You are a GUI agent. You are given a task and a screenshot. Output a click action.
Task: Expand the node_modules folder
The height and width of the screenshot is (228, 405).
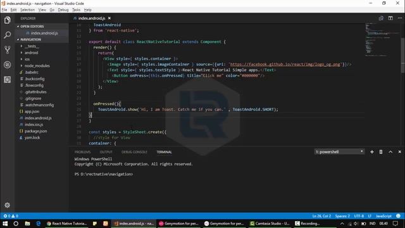[x=37, y=66]
